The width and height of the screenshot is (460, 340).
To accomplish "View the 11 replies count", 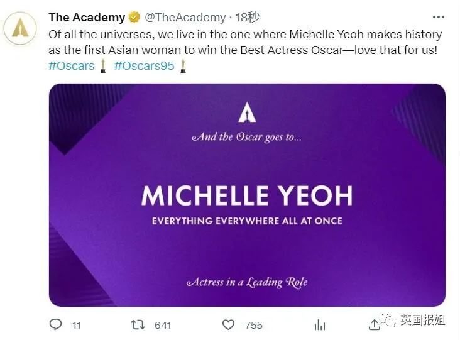I will point(77,325).
